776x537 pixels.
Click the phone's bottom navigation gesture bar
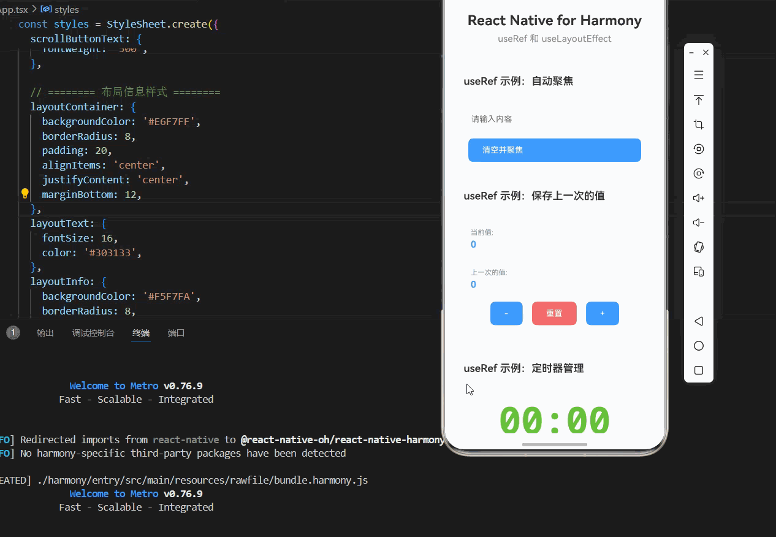[555, 444]
